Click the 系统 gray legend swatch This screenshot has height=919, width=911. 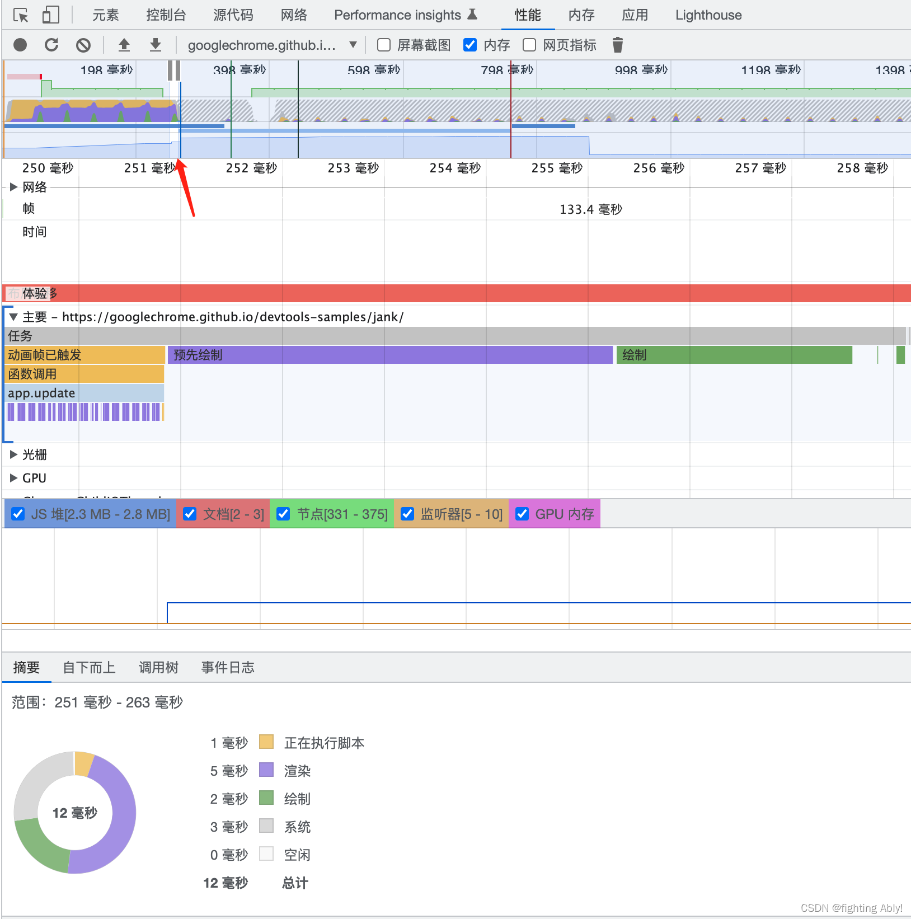point(266,826)
